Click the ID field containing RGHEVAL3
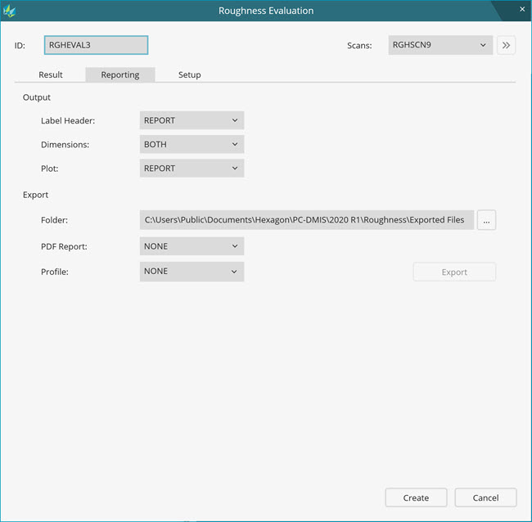532x522 pixels. click(x=96, y=46)
